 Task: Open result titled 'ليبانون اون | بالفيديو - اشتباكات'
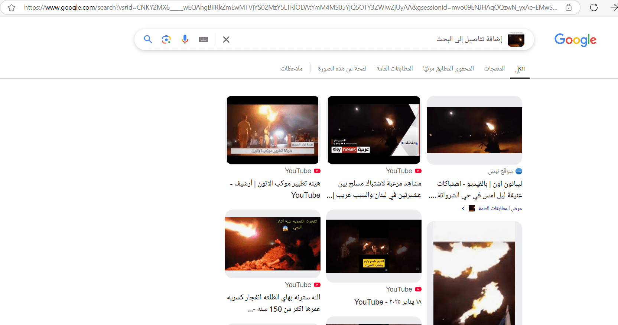click(475, 189)
